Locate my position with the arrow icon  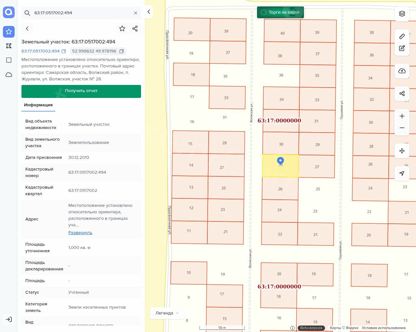coord(402,173)
